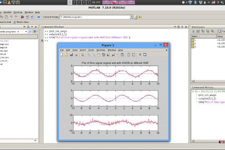Viewport: 225px width, 150px height.
Task: Select plot_sin_awgn entry in Command History
Action: click(207, 95)
